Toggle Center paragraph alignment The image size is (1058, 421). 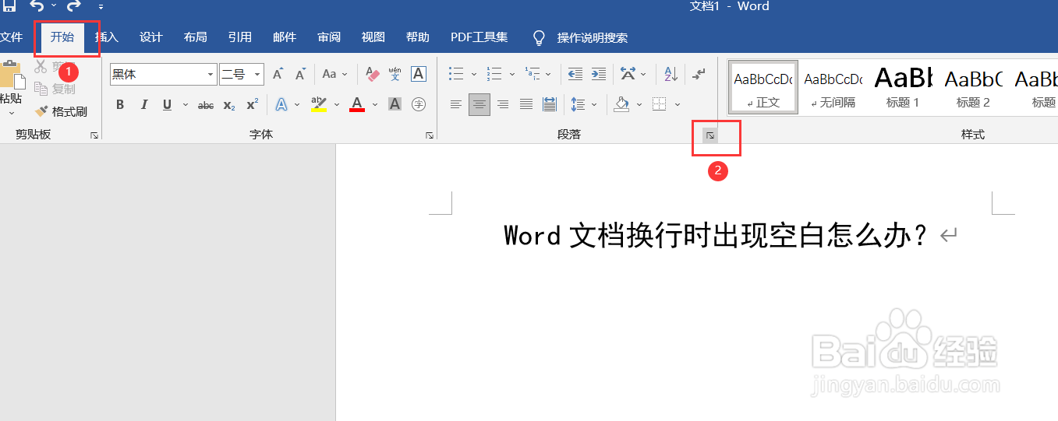(479, 104)
